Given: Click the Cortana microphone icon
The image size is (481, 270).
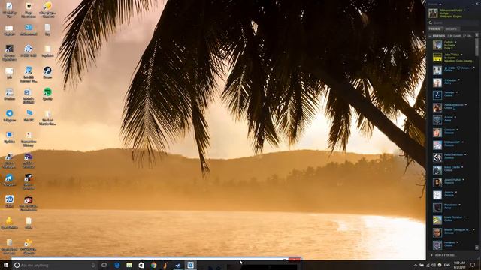Looking at the screenshot, I should point(93,265).
